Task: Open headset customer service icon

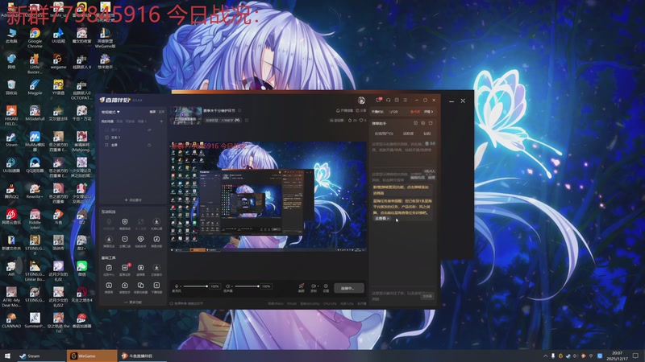Action: click(388, 100)
